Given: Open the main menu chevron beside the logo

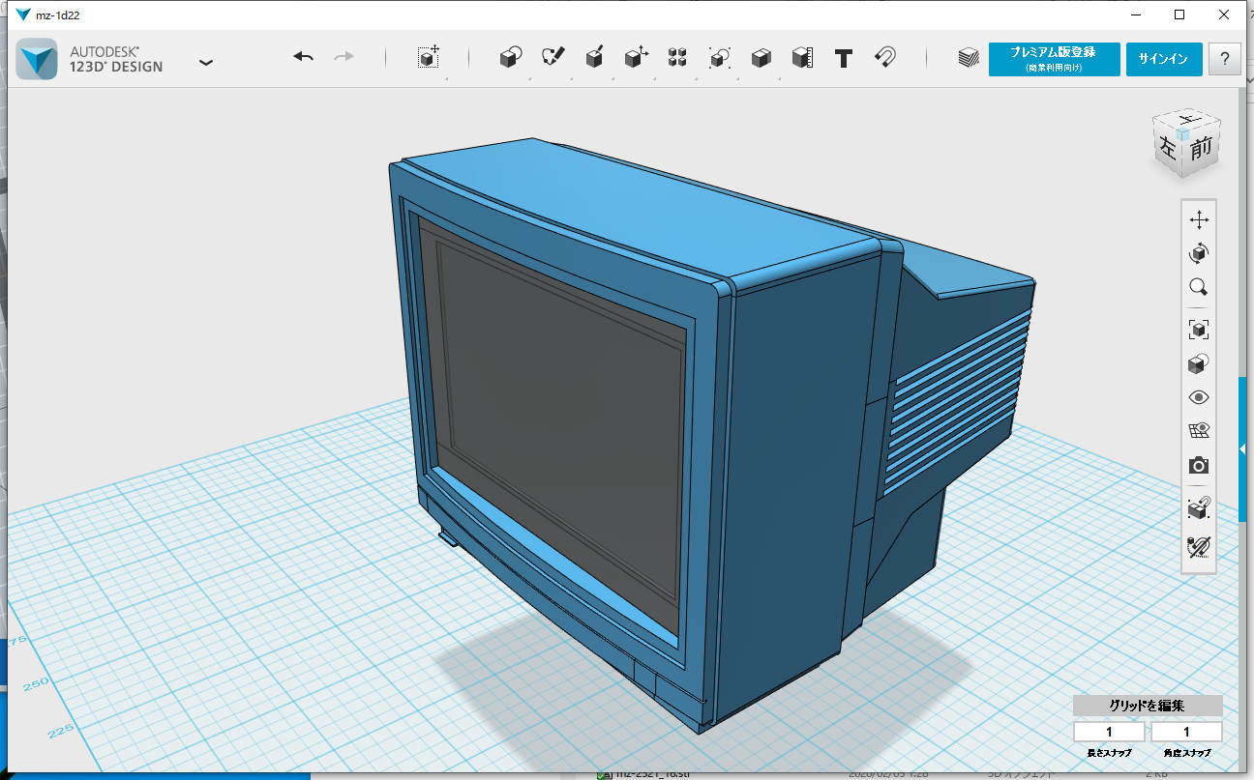Looking at the screenshot, I should 205,60.
